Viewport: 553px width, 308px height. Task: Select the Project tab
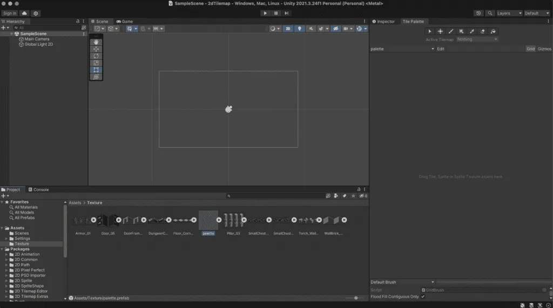pyautogui.click(x=11, y=189)
